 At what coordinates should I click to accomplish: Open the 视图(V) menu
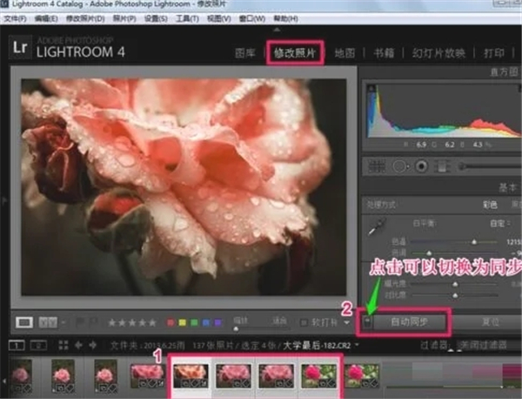point(218,18)
